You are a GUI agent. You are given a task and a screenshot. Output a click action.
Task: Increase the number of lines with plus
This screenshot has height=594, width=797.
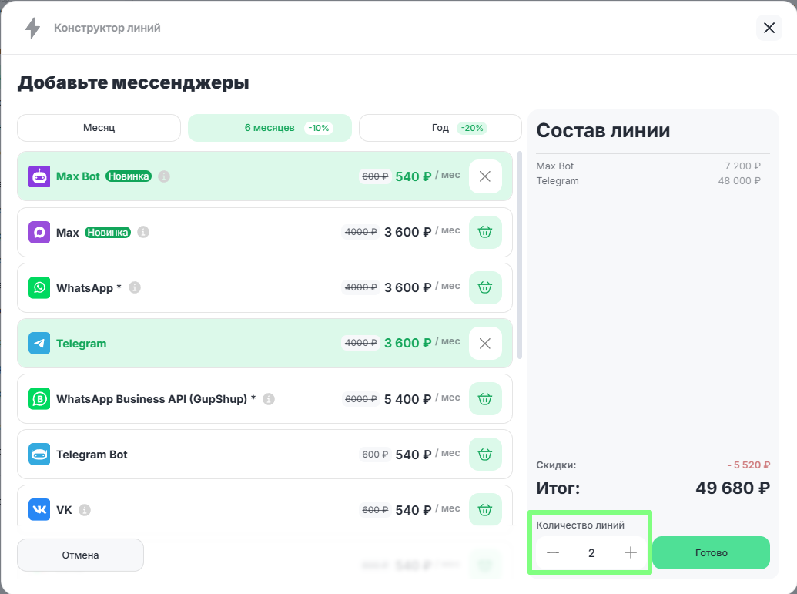631,552
